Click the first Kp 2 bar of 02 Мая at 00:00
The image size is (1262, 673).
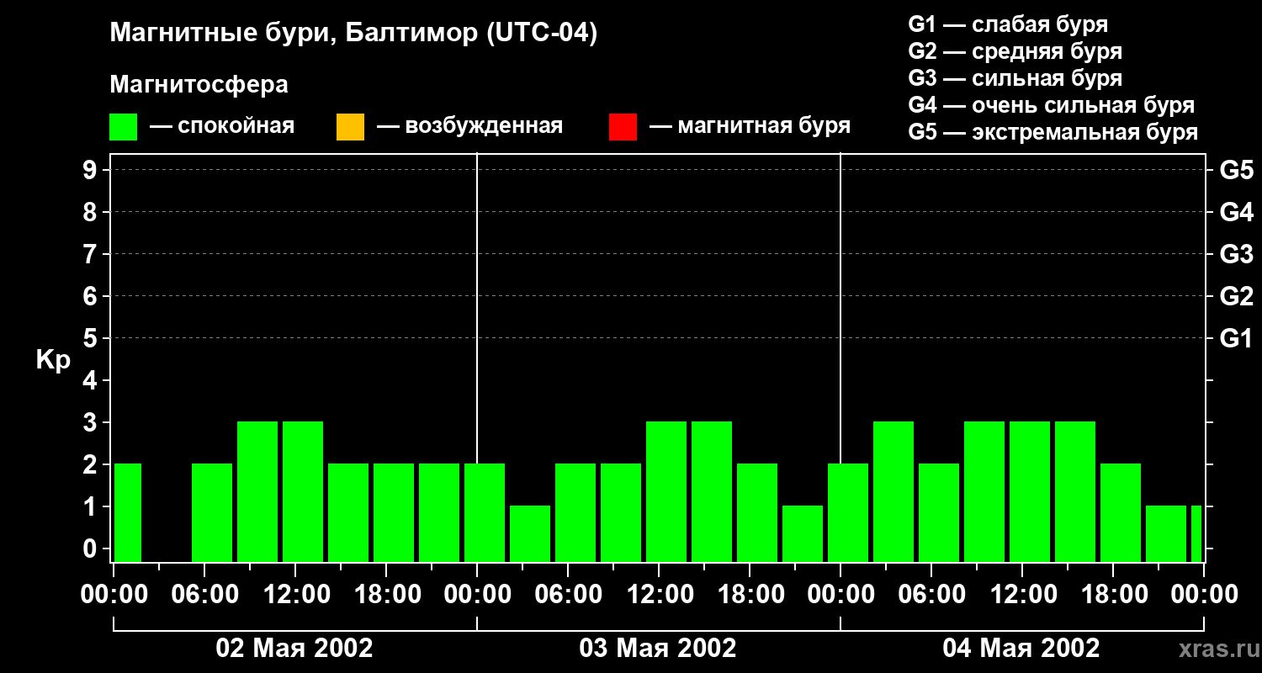click(128, 512)
